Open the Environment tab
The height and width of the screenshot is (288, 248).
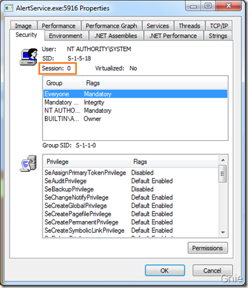tap(65, 36)
